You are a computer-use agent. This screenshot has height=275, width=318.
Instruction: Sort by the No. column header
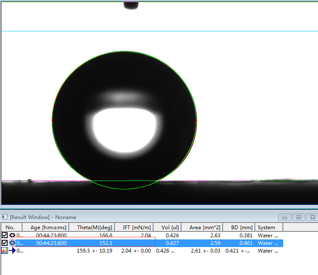point(11,228)
